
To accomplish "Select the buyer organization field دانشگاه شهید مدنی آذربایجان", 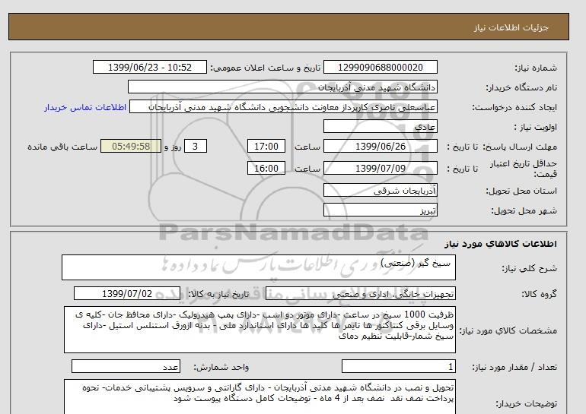I will 282,87.
